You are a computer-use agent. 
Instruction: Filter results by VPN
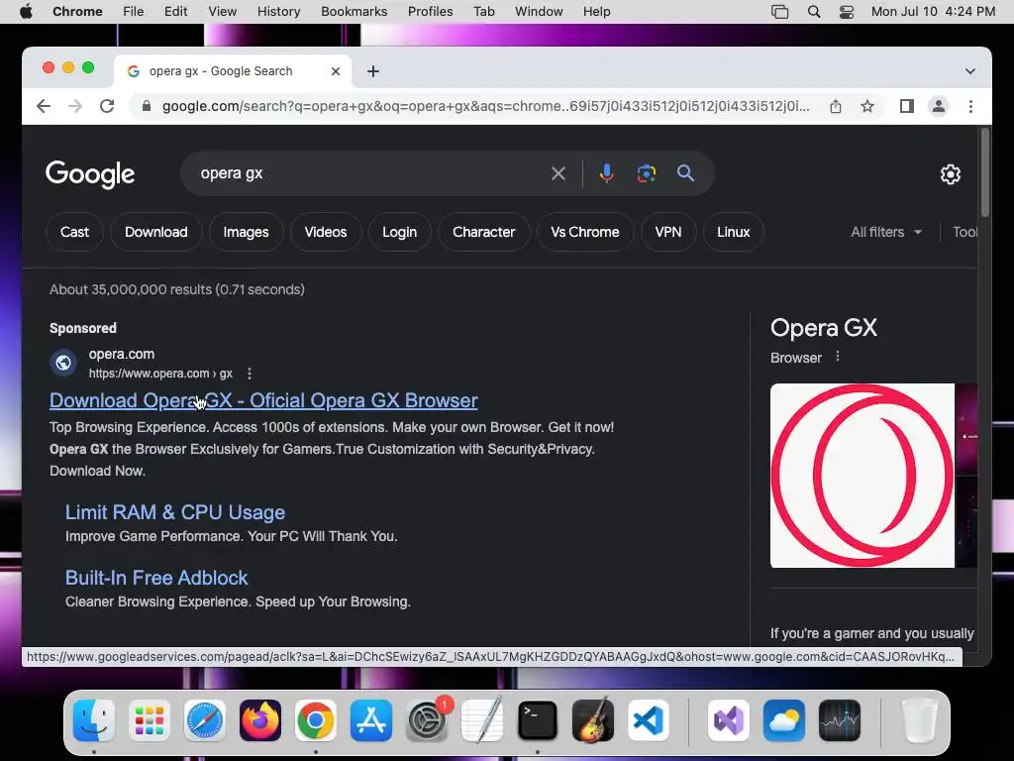click(668, 232)
